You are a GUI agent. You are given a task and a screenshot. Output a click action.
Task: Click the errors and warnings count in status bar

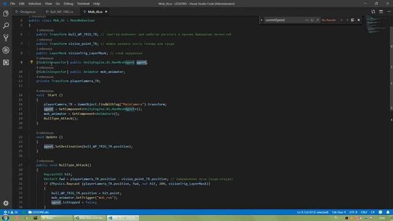10,212
